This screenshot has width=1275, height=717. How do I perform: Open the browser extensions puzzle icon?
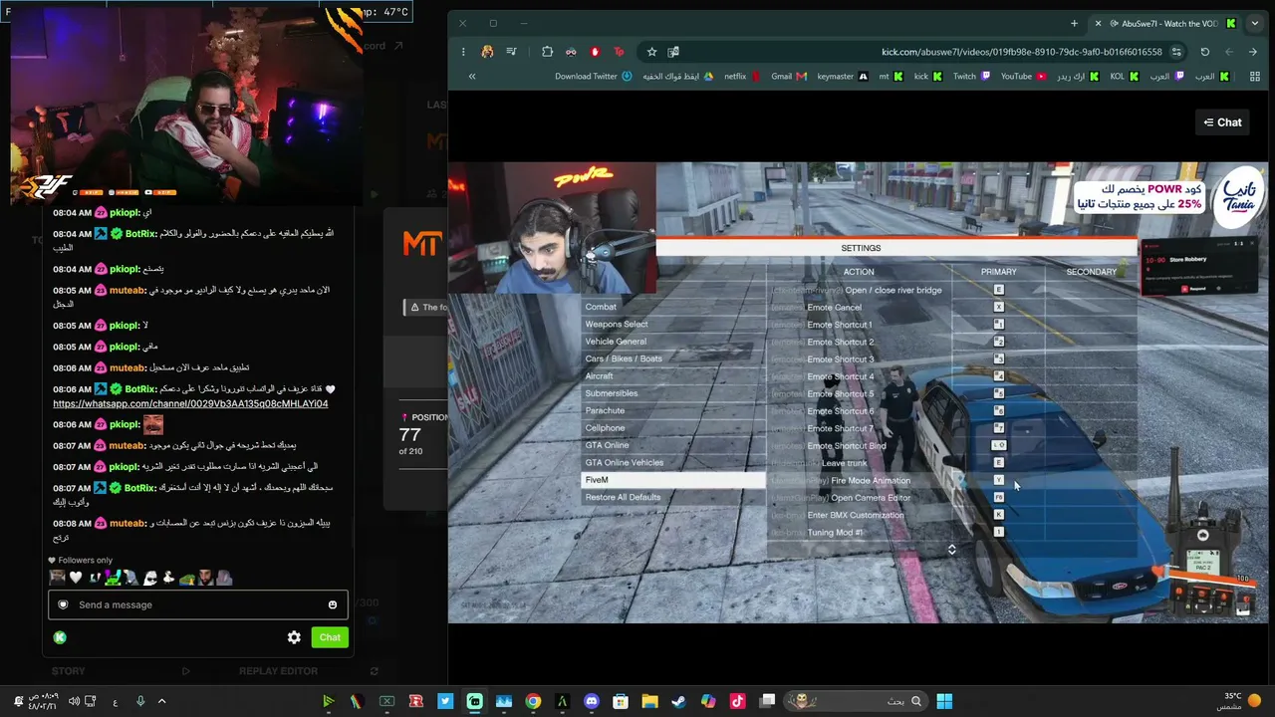(547, 52)
